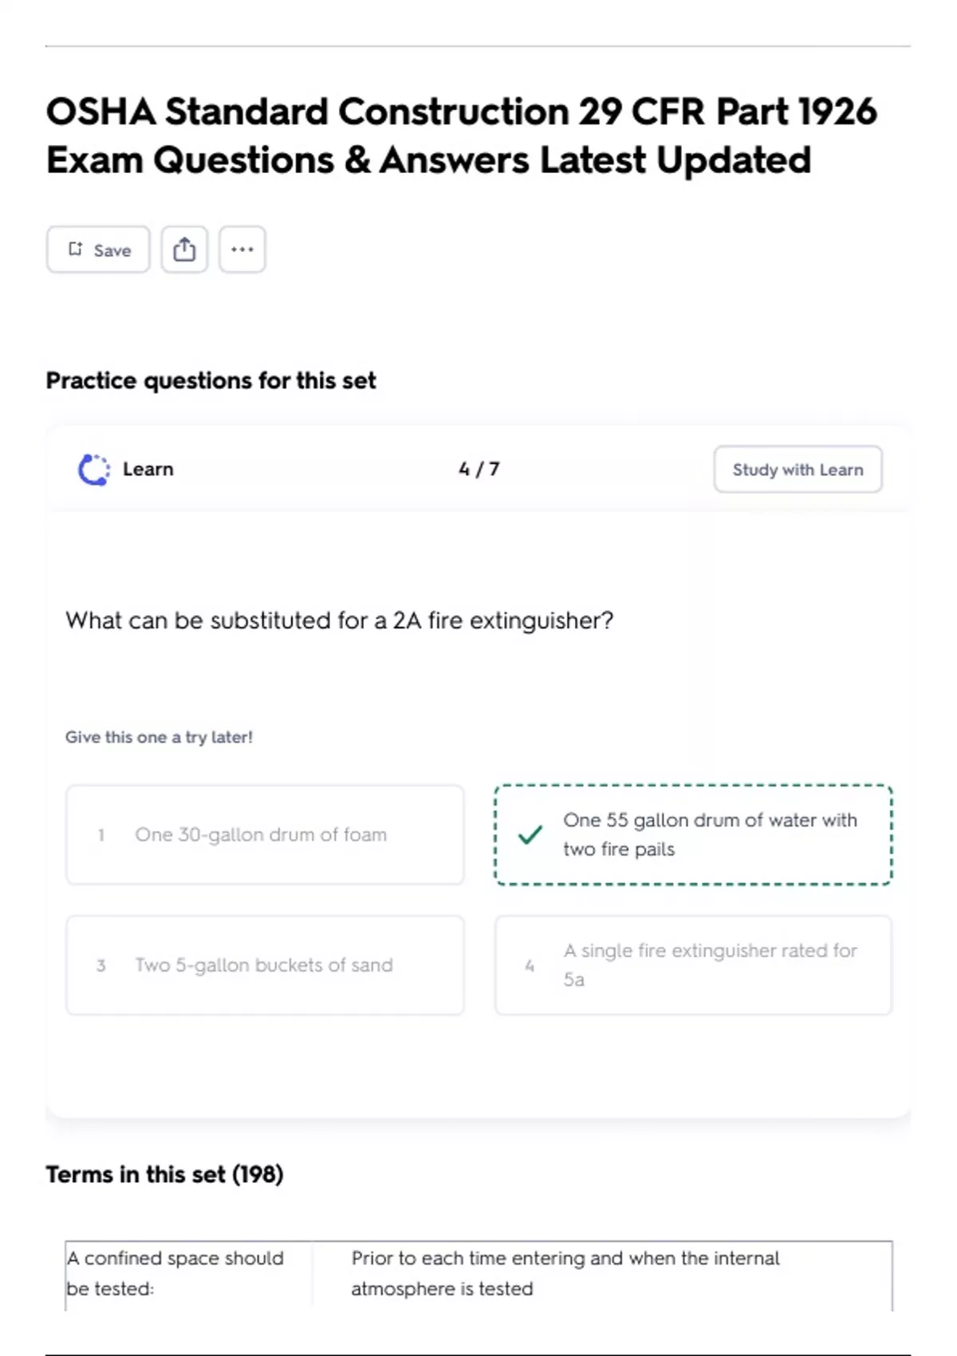
Task: Select answer 'One 55 gallon drum of water'
Action: point(693,835)
